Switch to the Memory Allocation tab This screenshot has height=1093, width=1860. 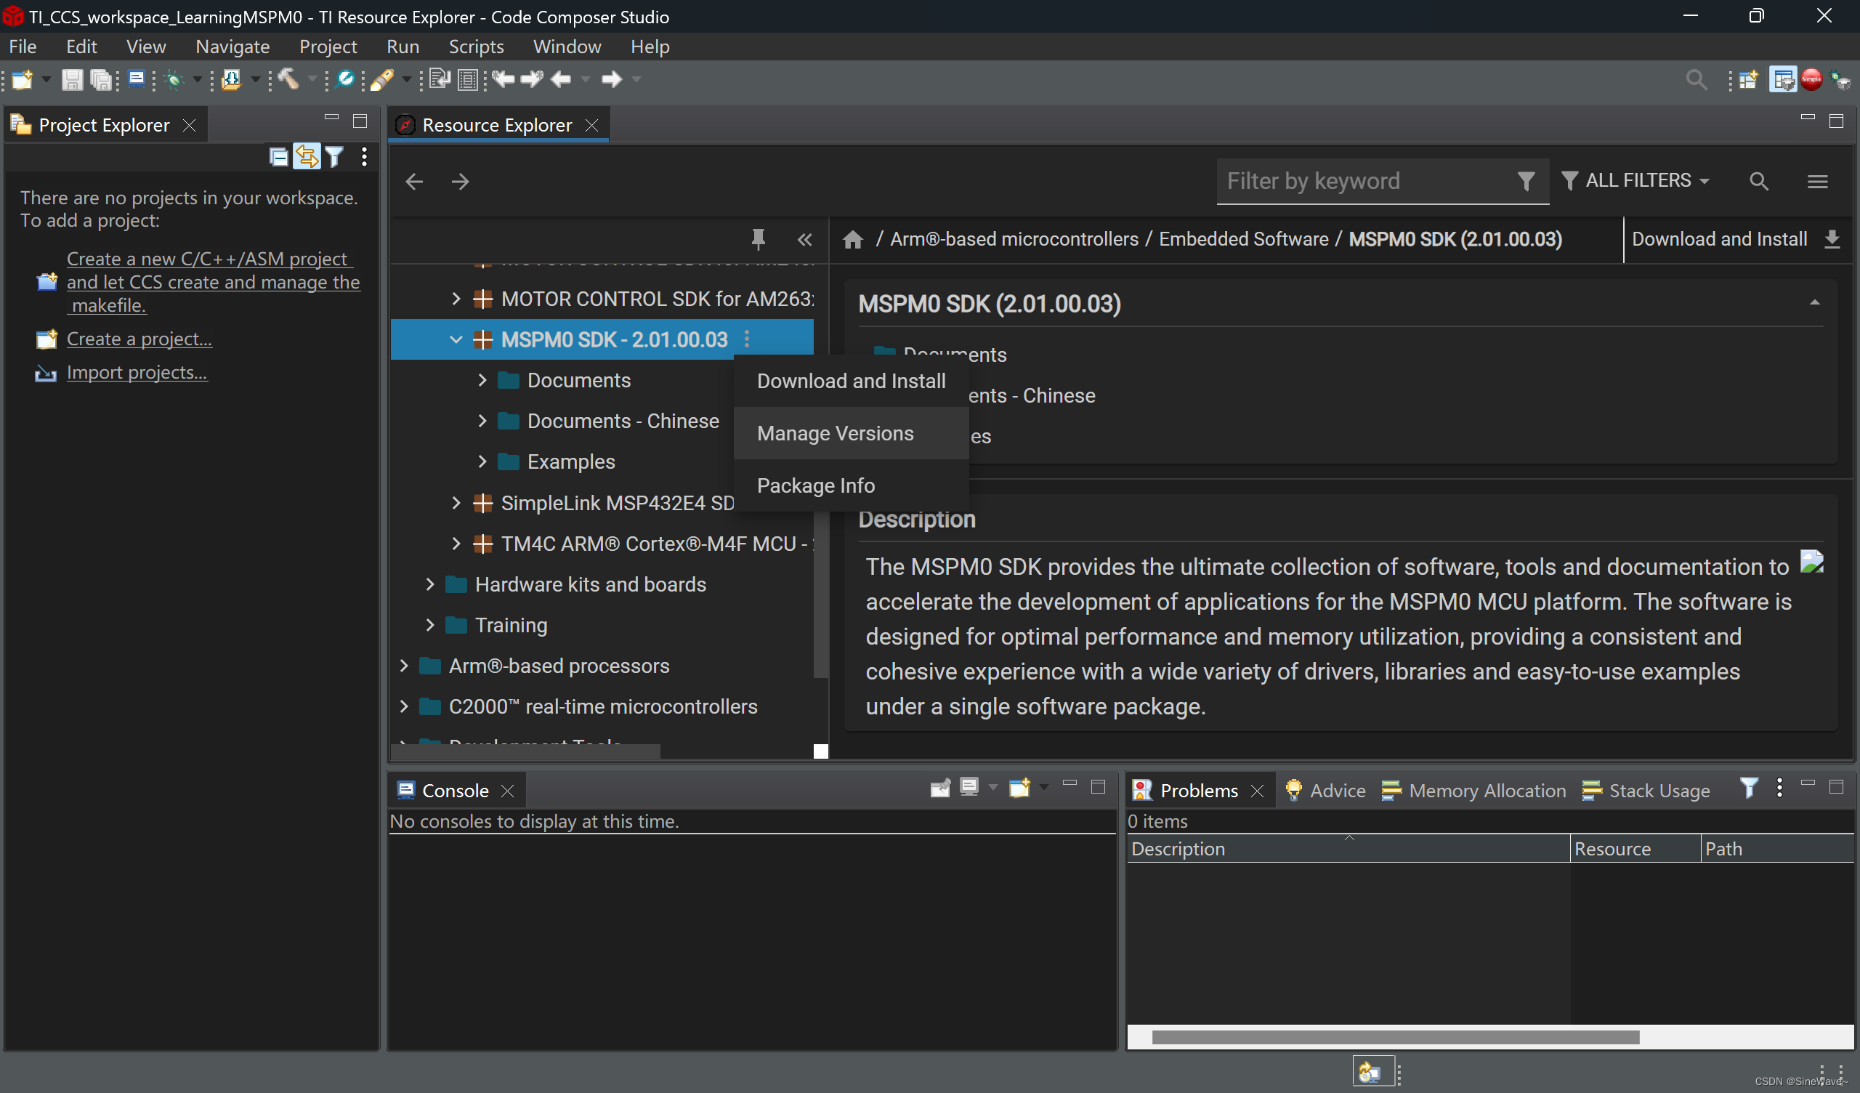[1473, 789]
